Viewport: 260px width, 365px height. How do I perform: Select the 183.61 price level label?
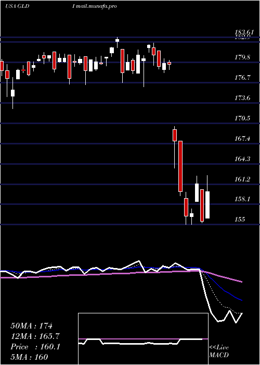(244, 32)
